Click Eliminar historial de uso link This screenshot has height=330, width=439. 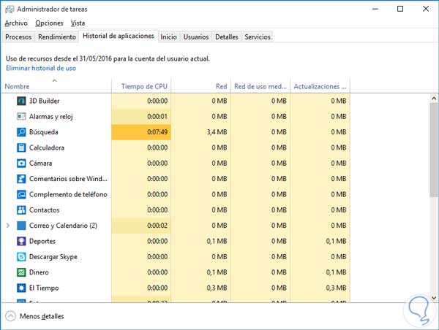(41, 68)
